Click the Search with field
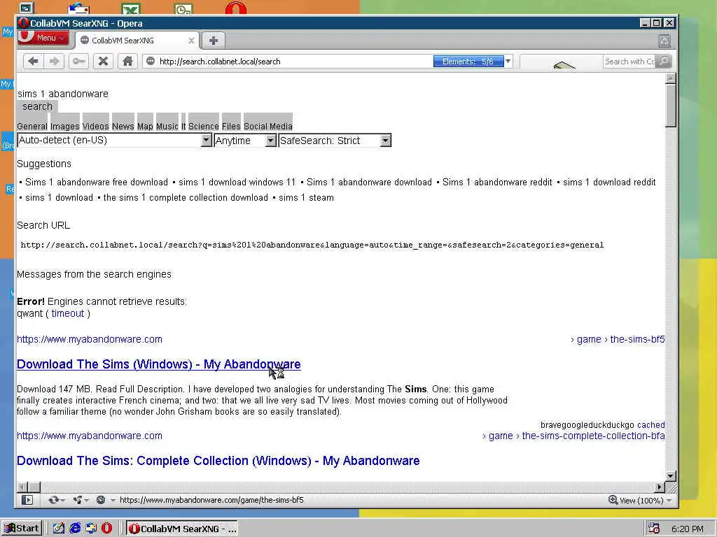The image size is (717, 537). point(629,62)
